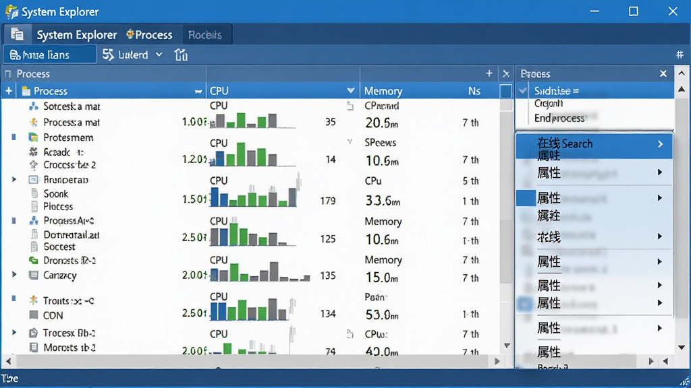Expand the Trocesx Bb-2 tree node
Viewport: 691px width, 388px height.
tap(14, 333)
